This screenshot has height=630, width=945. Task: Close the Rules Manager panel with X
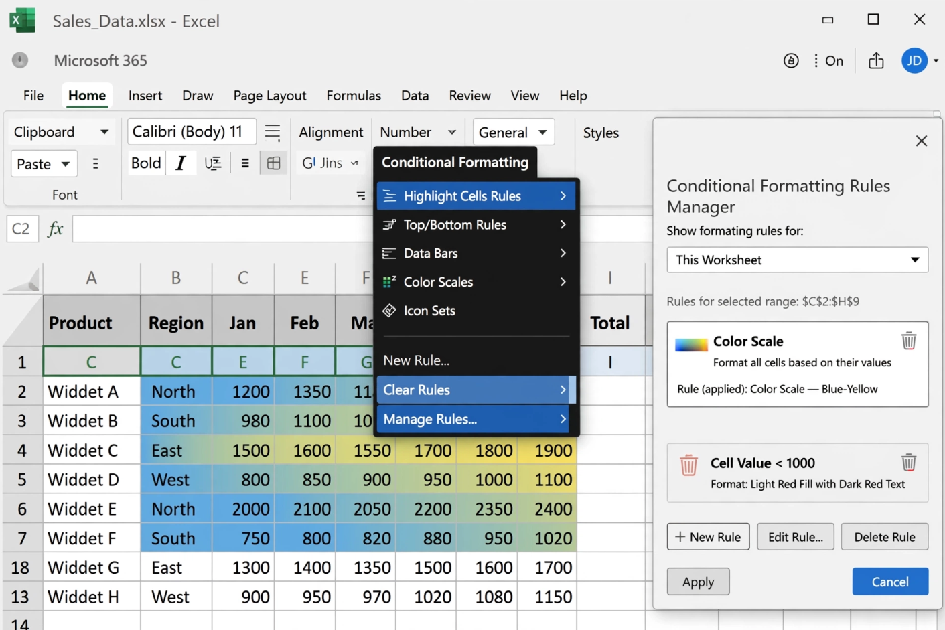click(x=922, y=141)
